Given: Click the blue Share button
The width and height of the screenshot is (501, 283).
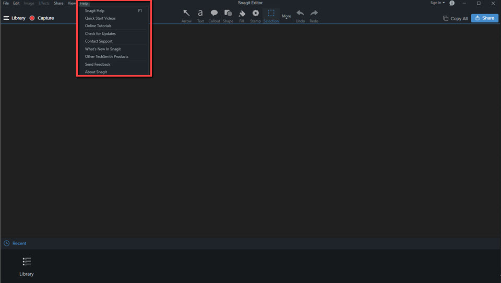Looking at the screenshot, I should click(484, 18).
